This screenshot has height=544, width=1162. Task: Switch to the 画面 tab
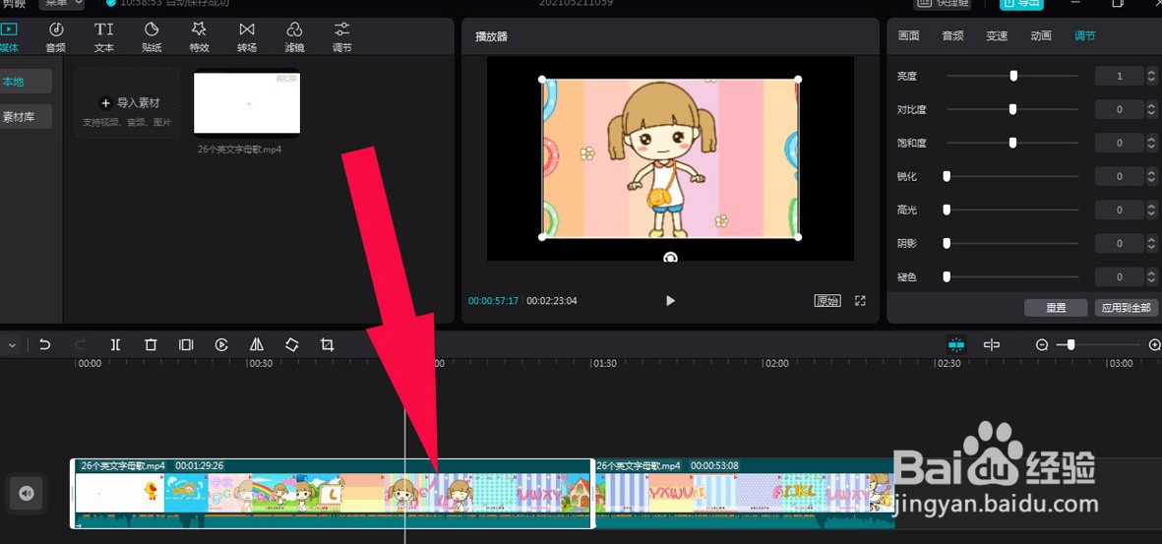tap(908, 35)
